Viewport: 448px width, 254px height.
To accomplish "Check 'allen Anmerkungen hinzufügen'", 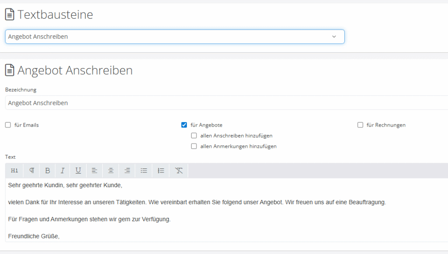I will click(x=194, y=146).
